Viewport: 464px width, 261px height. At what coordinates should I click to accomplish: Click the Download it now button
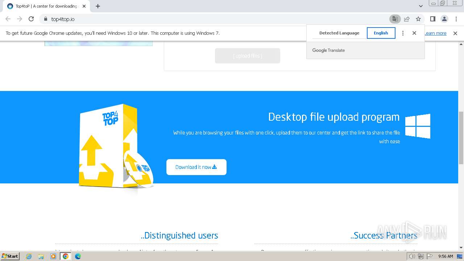click(x=196, y=167)
